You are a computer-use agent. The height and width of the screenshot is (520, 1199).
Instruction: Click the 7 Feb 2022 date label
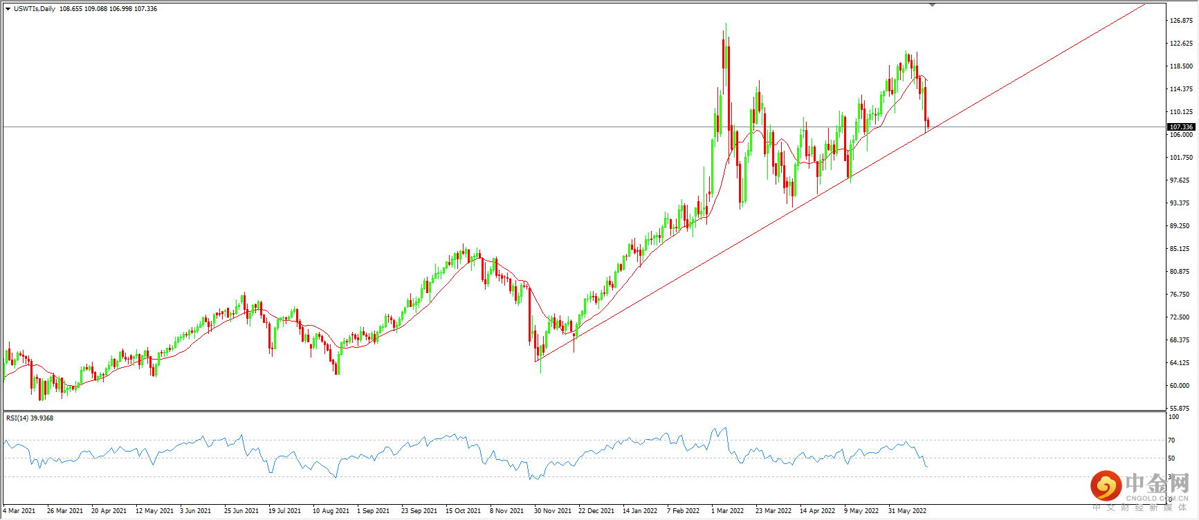tap(684, 511)
